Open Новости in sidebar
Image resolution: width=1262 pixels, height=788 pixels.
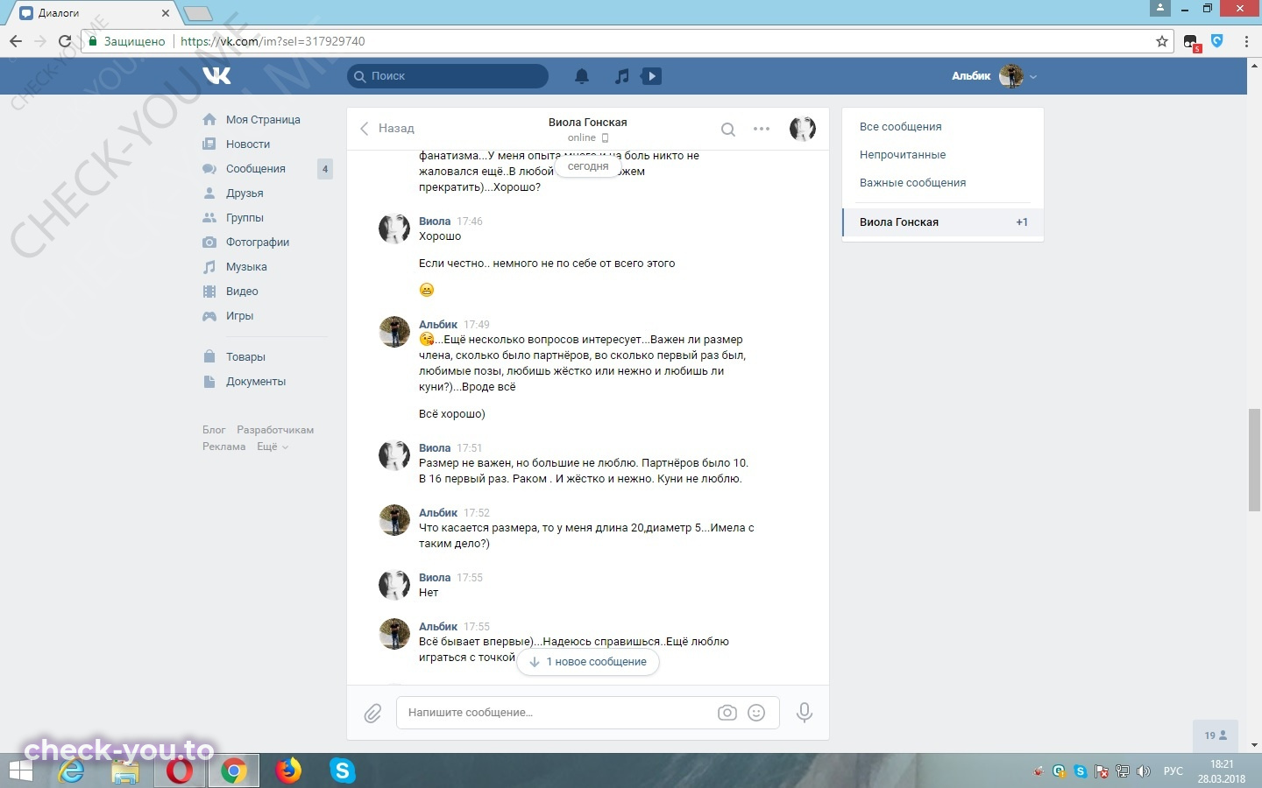click(x=248, y=144)
